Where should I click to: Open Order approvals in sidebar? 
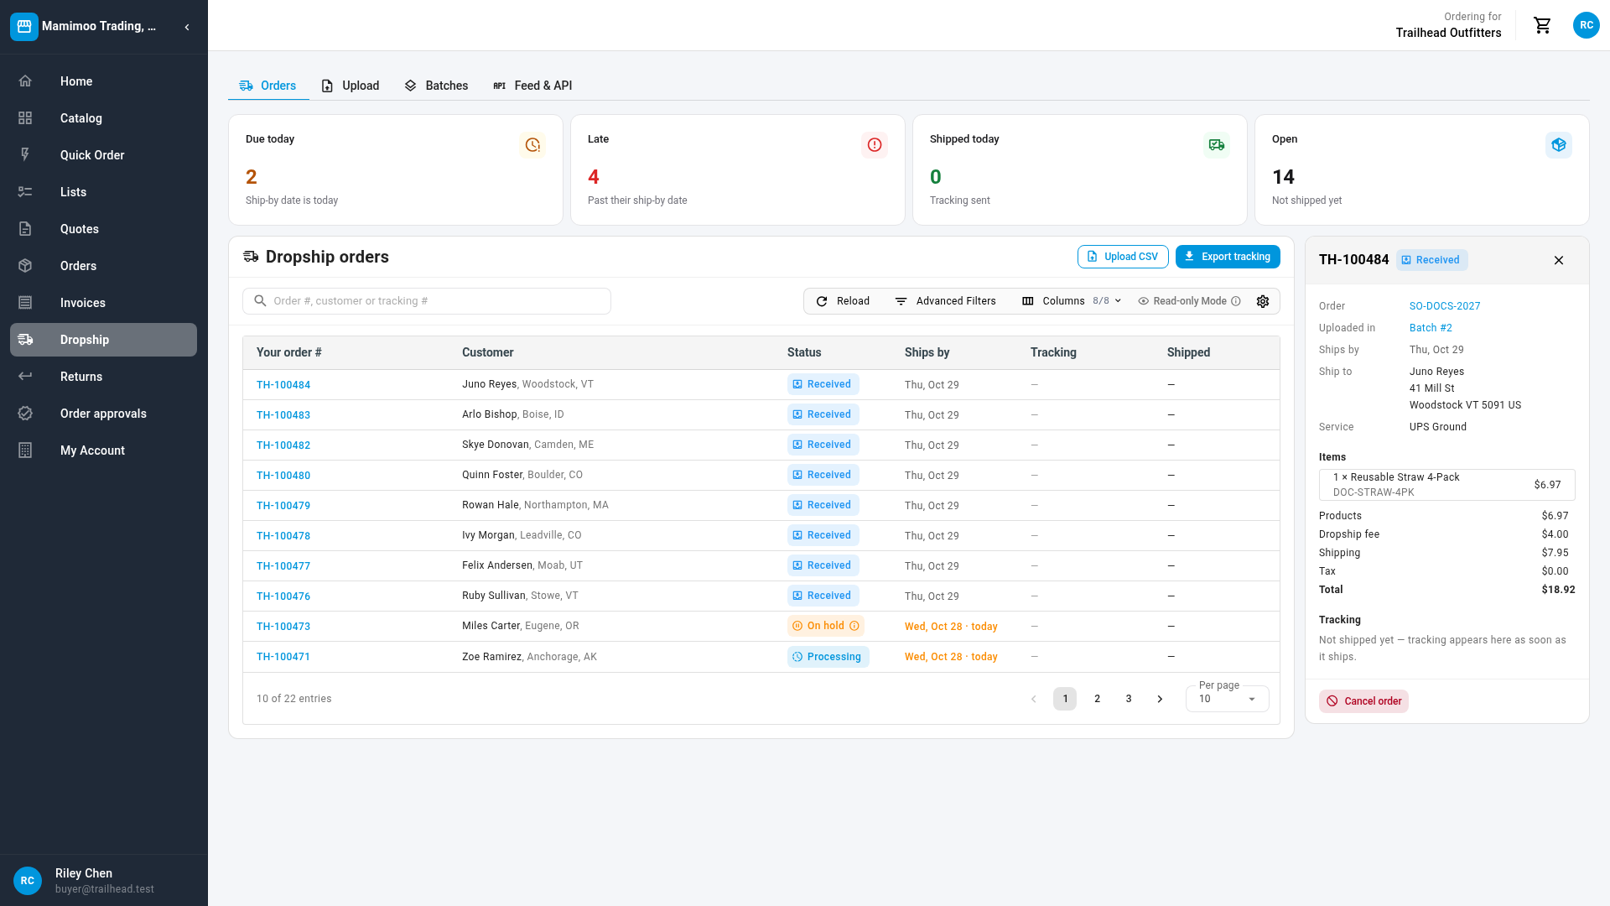[103, 414]
